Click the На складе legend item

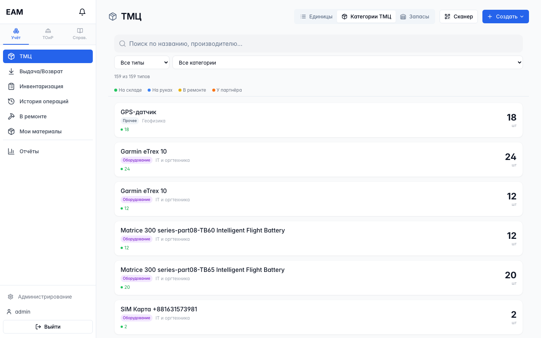coord(128,90)
